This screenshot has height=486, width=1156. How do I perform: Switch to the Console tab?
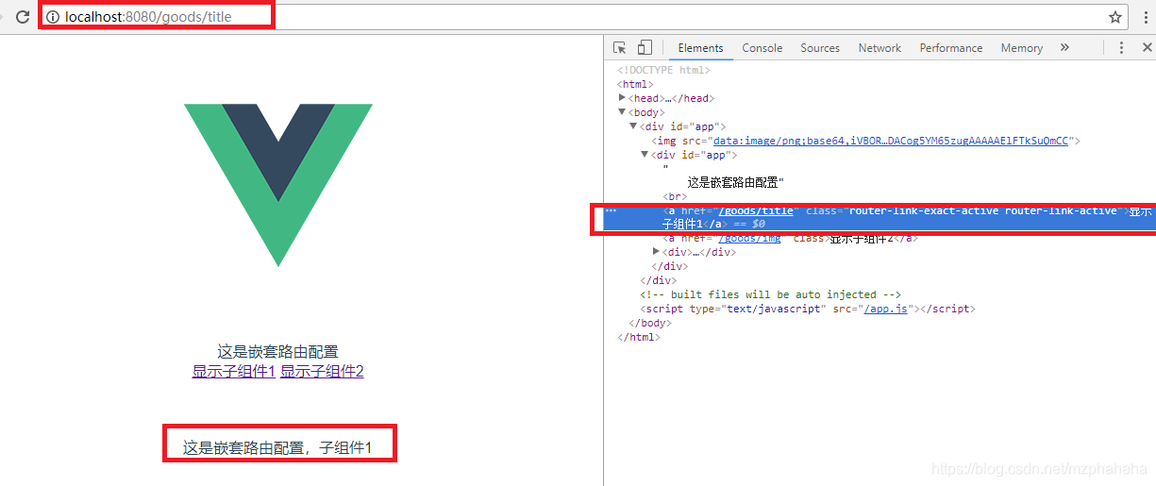762,48
